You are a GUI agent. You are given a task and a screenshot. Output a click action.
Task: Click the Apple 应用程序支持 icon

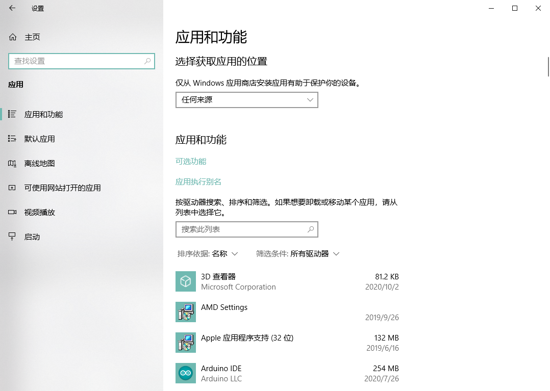pos(186,342)
